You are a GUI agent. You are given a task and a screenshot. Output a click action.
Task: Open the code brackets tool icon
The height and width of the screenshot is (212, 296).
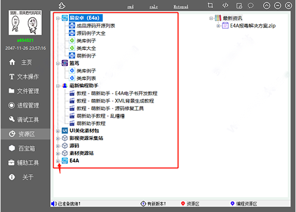point(225,5)
